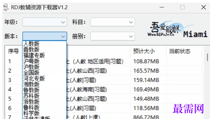The width and height of the screenshot is (210, 119).
Task: Open the 科目 dropdown
Action: pyautogui.click(x=113, y=22)
